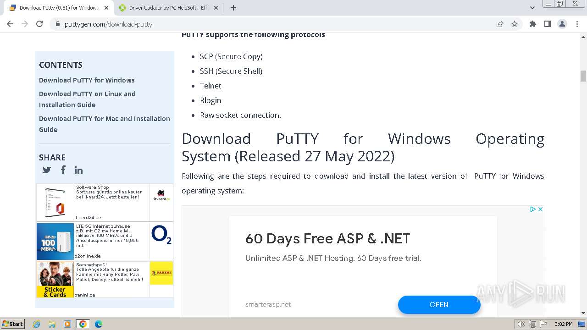The image size is (587, 330).
Task: Open Windows Media Player from taskbar
Action: pyautogui.click(x=67, y=324)
